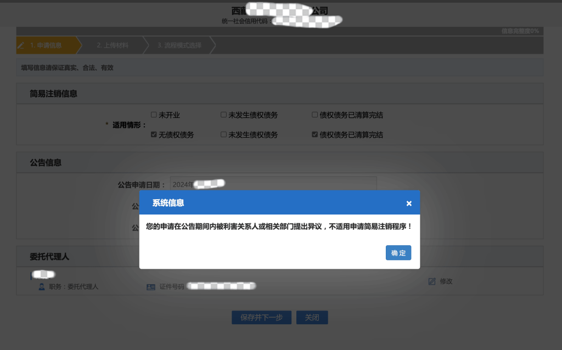This screenshot has height=350, width=562.
Task: Click the ID card icon beside 证件号码
Action: point(151,287)
